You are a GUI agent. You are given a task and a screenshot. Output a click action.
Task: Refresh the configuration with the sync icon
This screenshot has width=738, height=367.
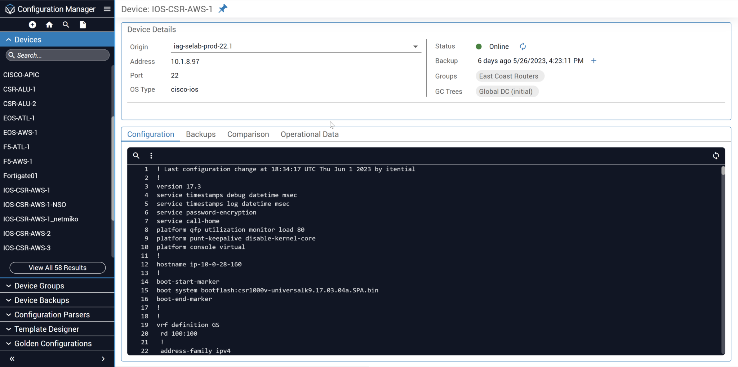point(716,155)
